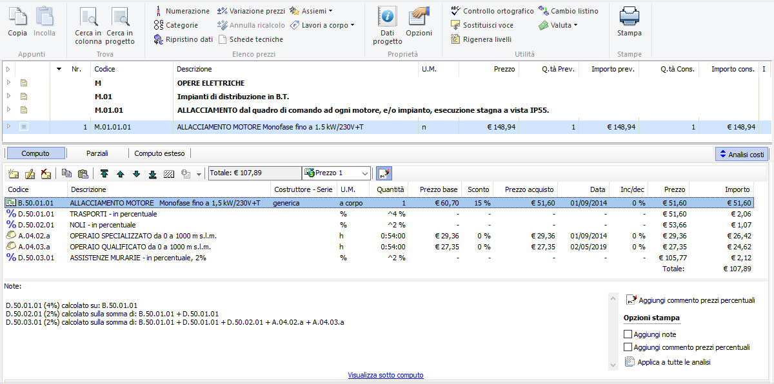Click Annulla ricalcolo

[x=251, y=25]
